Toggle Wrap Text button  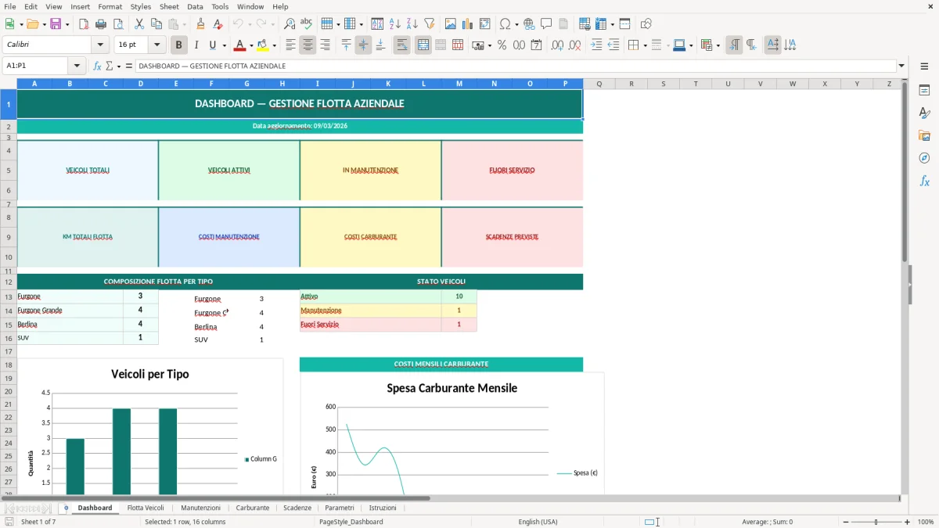[x=401, y=45]
